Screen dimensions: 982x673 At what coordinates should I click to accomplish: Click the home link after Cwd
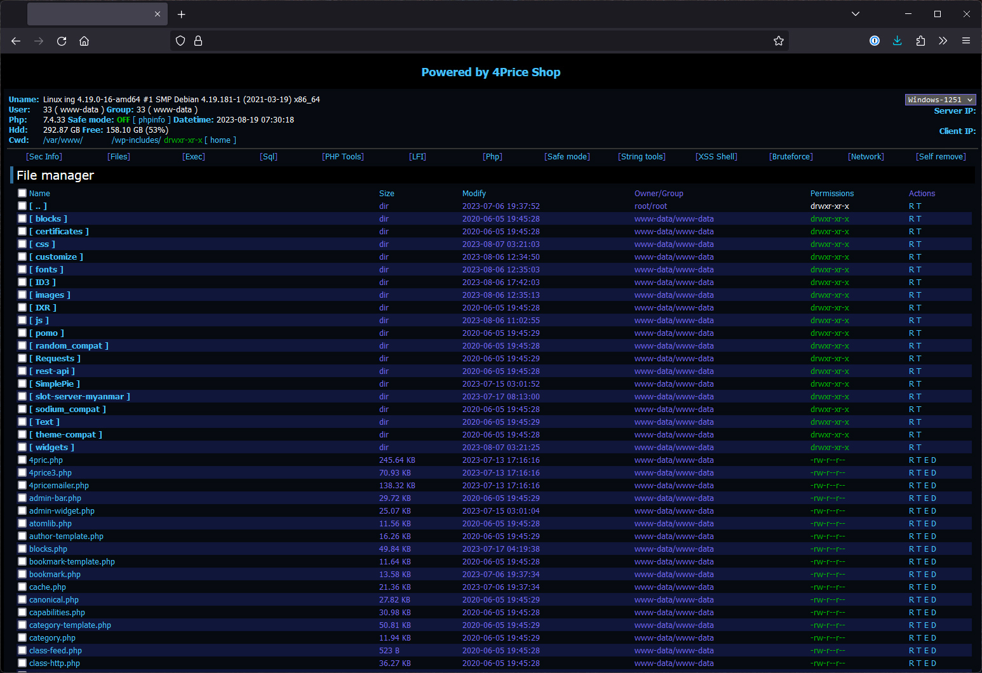tap(220, 140)
